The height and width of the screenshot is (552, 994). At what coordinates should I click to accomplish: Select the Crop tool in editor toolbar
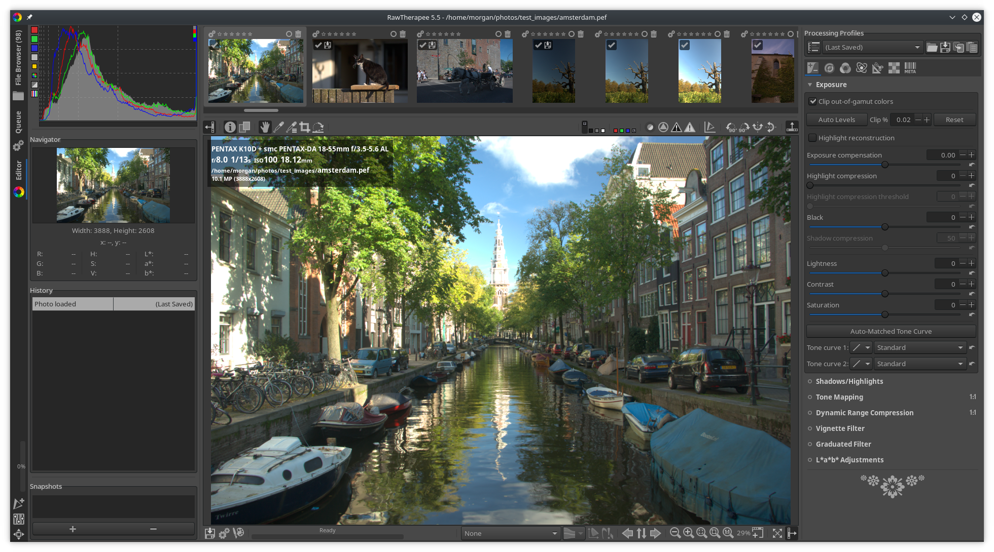305,127
